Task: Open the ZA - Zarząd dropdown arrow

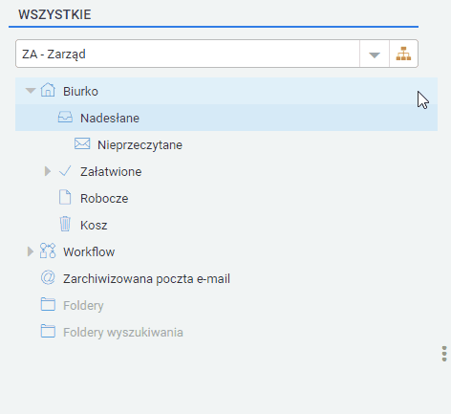Action: [x=375, y=54]
